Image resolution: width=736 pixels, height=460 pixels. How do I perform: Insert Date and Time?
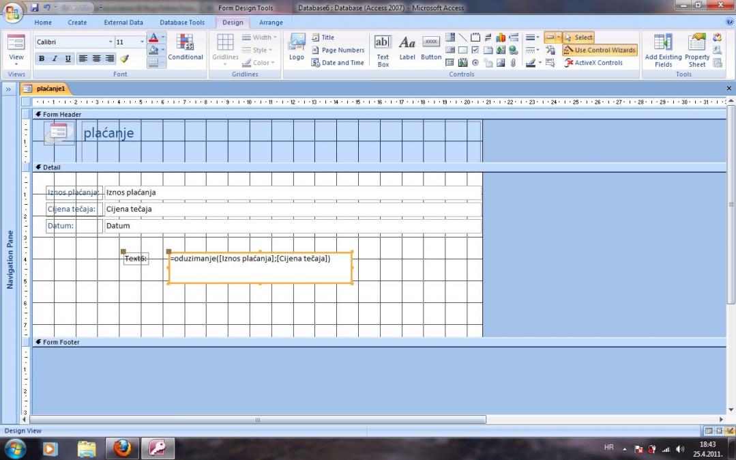click(338, 63)
